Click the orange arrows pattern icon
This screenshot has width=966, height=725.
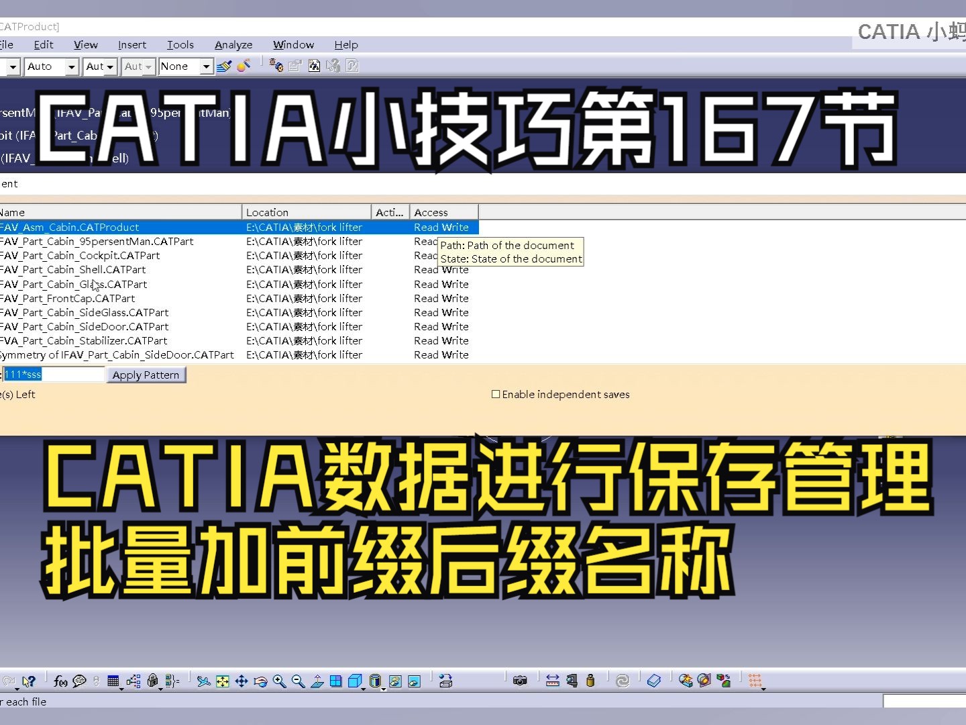[x=755, y=681]
